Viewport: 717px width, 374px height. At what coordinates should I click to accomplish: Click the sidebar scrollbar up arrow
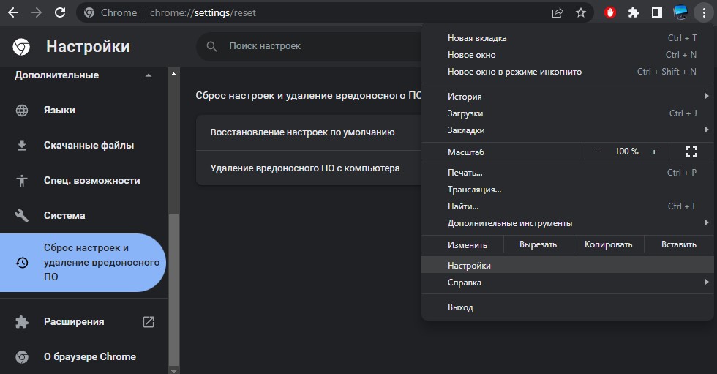coord(174,74)
